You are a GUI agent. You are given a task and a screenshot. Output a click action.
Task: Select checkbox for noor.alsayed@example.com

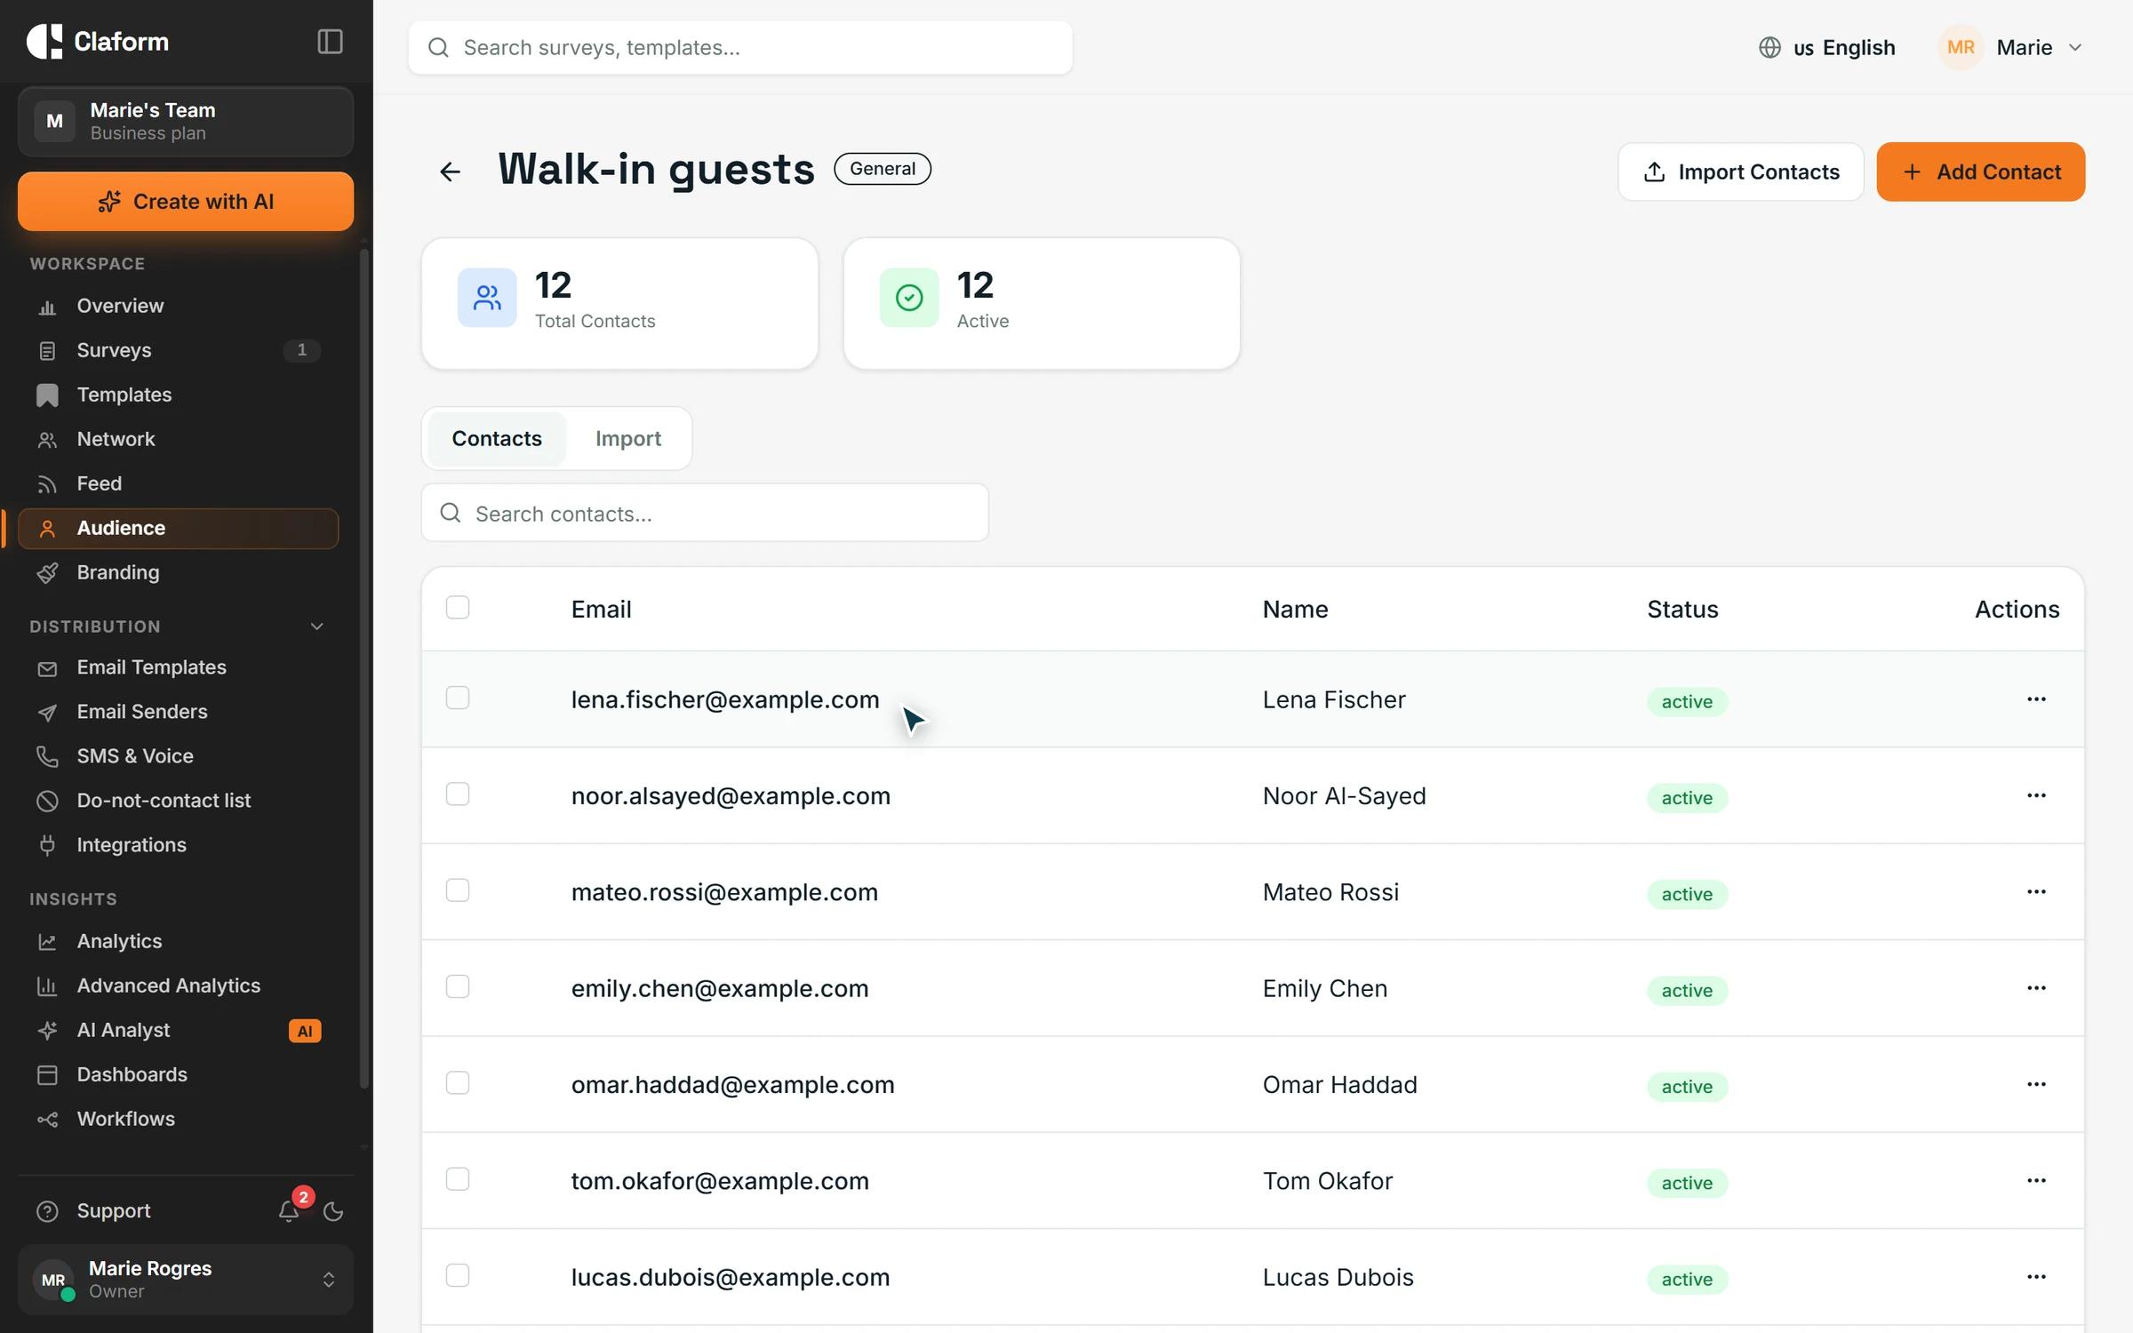click(x=458, y=794)
